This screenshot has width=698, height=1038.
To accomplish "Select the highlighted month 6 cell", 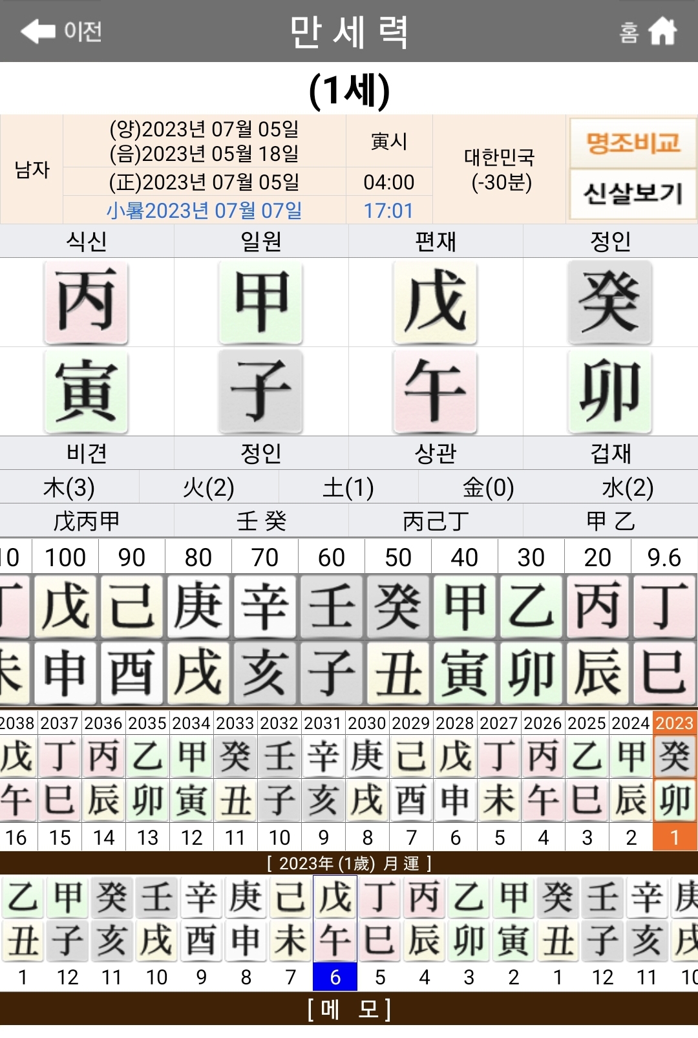I will pyautogui.click(x=335, y=977).
